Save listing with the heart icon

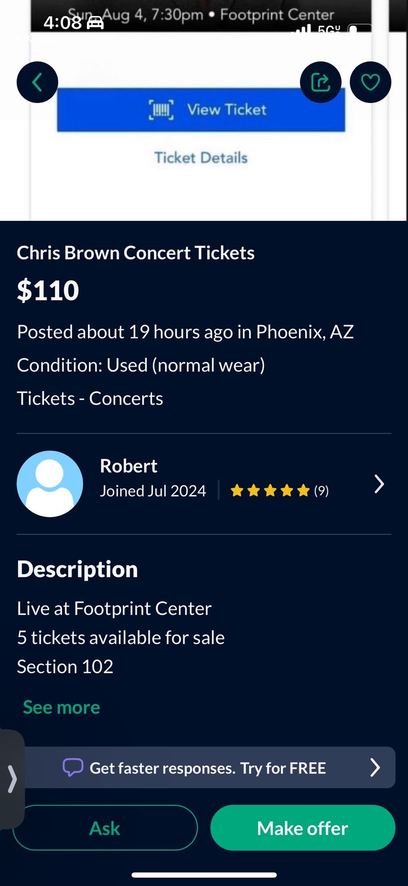(370, 82)
